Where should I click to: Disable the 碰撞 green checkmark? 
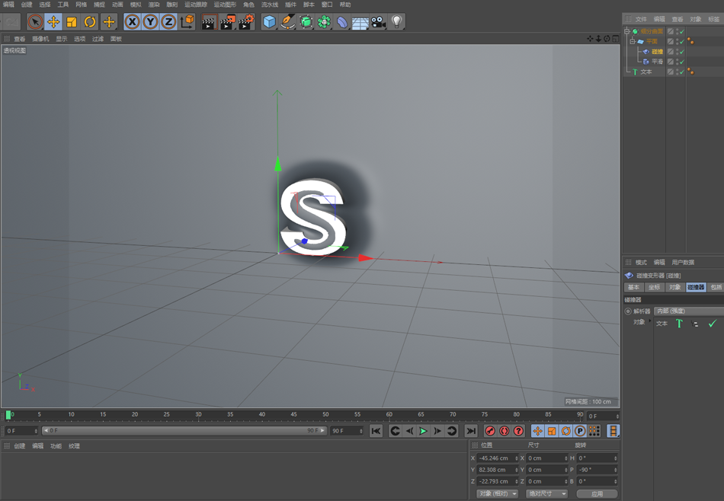point(682,52)
